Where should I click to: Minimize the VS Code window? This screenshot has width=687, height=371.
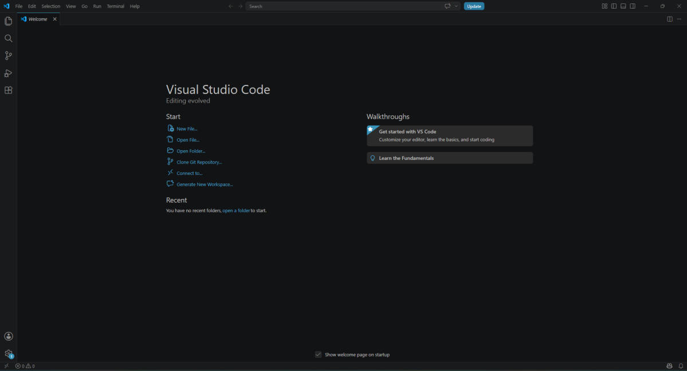tap(646, 6)
